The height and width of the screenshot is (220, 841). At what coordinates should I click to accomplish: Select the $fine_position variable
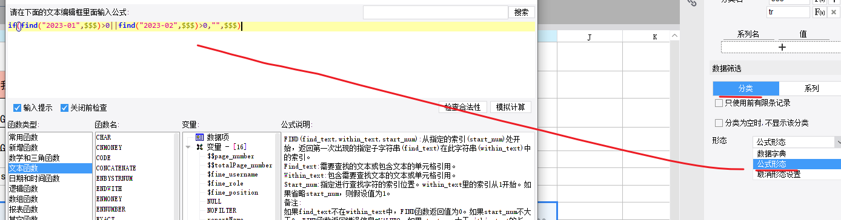[x=232, y=192]
